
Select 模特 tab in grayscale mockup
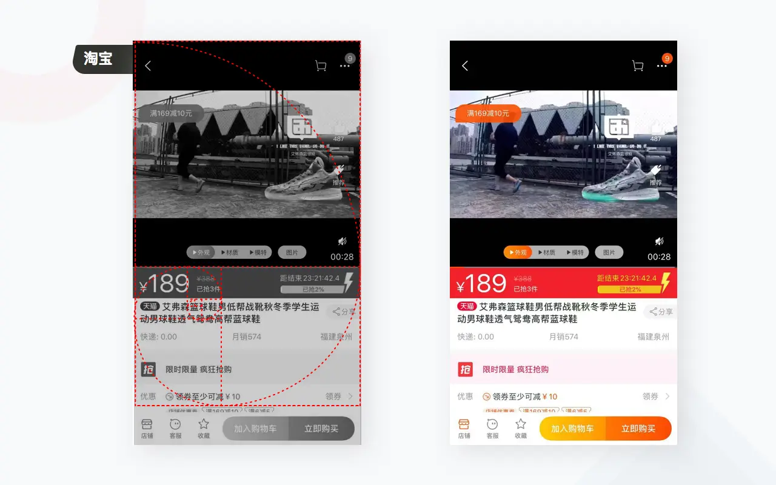[258, 252]
